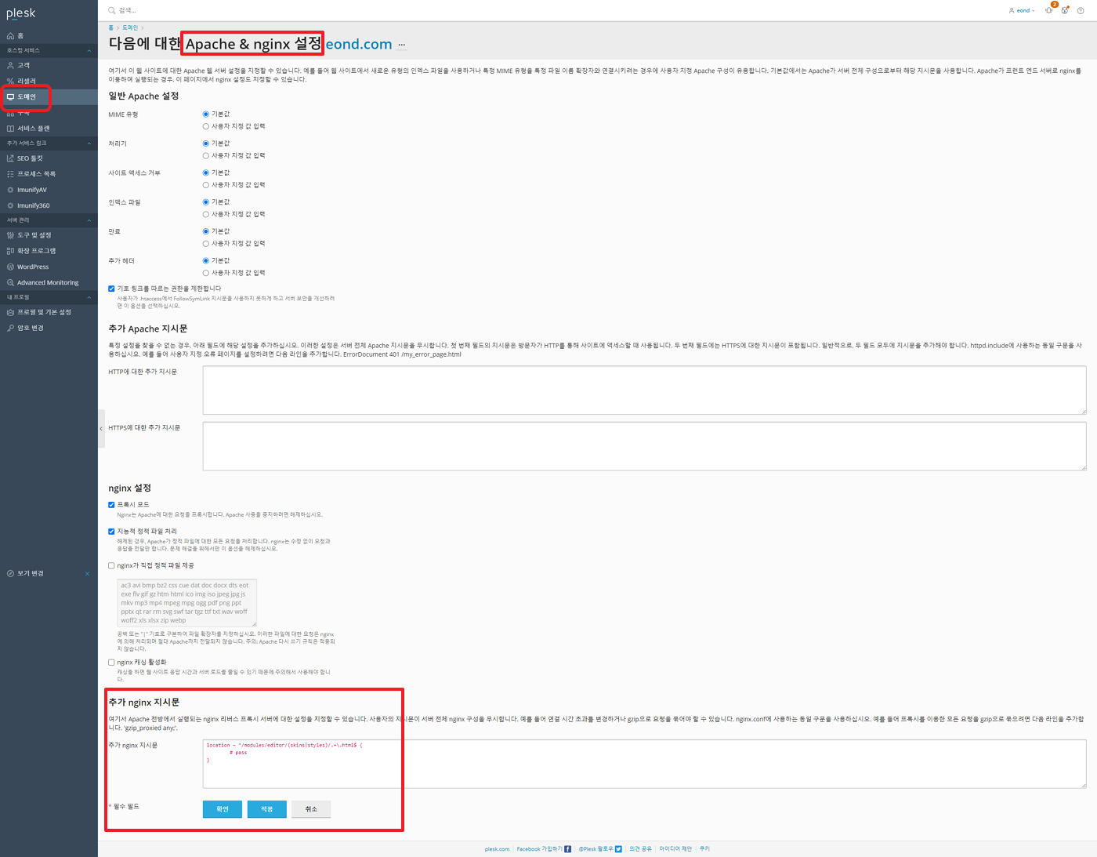
Task: Uncheck the 프록시 모드 checkbox
Action: (111, 505)
